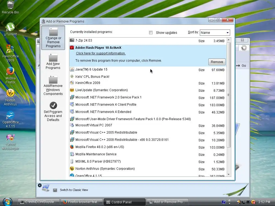Image resolution: width=275 pixels, height=206 pixels.
Task: Click the 97.68MB size value for Java
Action: coord(218,70)
